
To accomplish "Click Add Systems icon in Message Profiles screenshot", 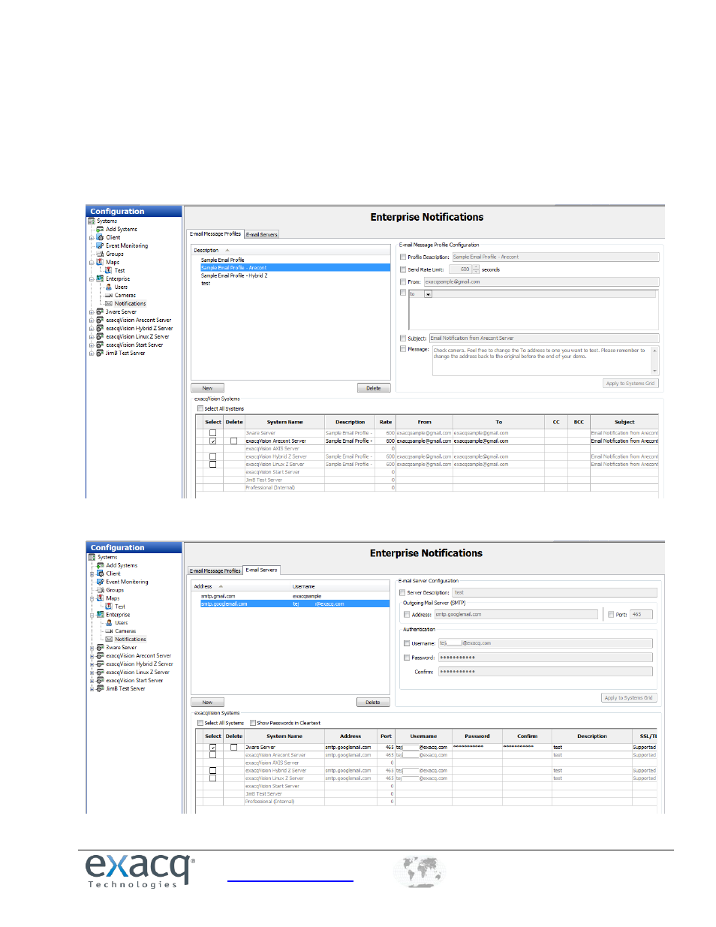I will click(x=100, y=229).
